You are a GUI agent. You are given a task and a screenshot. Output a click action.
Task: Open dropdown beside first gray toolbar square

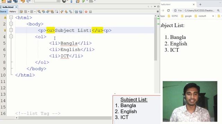pos(28,12)
